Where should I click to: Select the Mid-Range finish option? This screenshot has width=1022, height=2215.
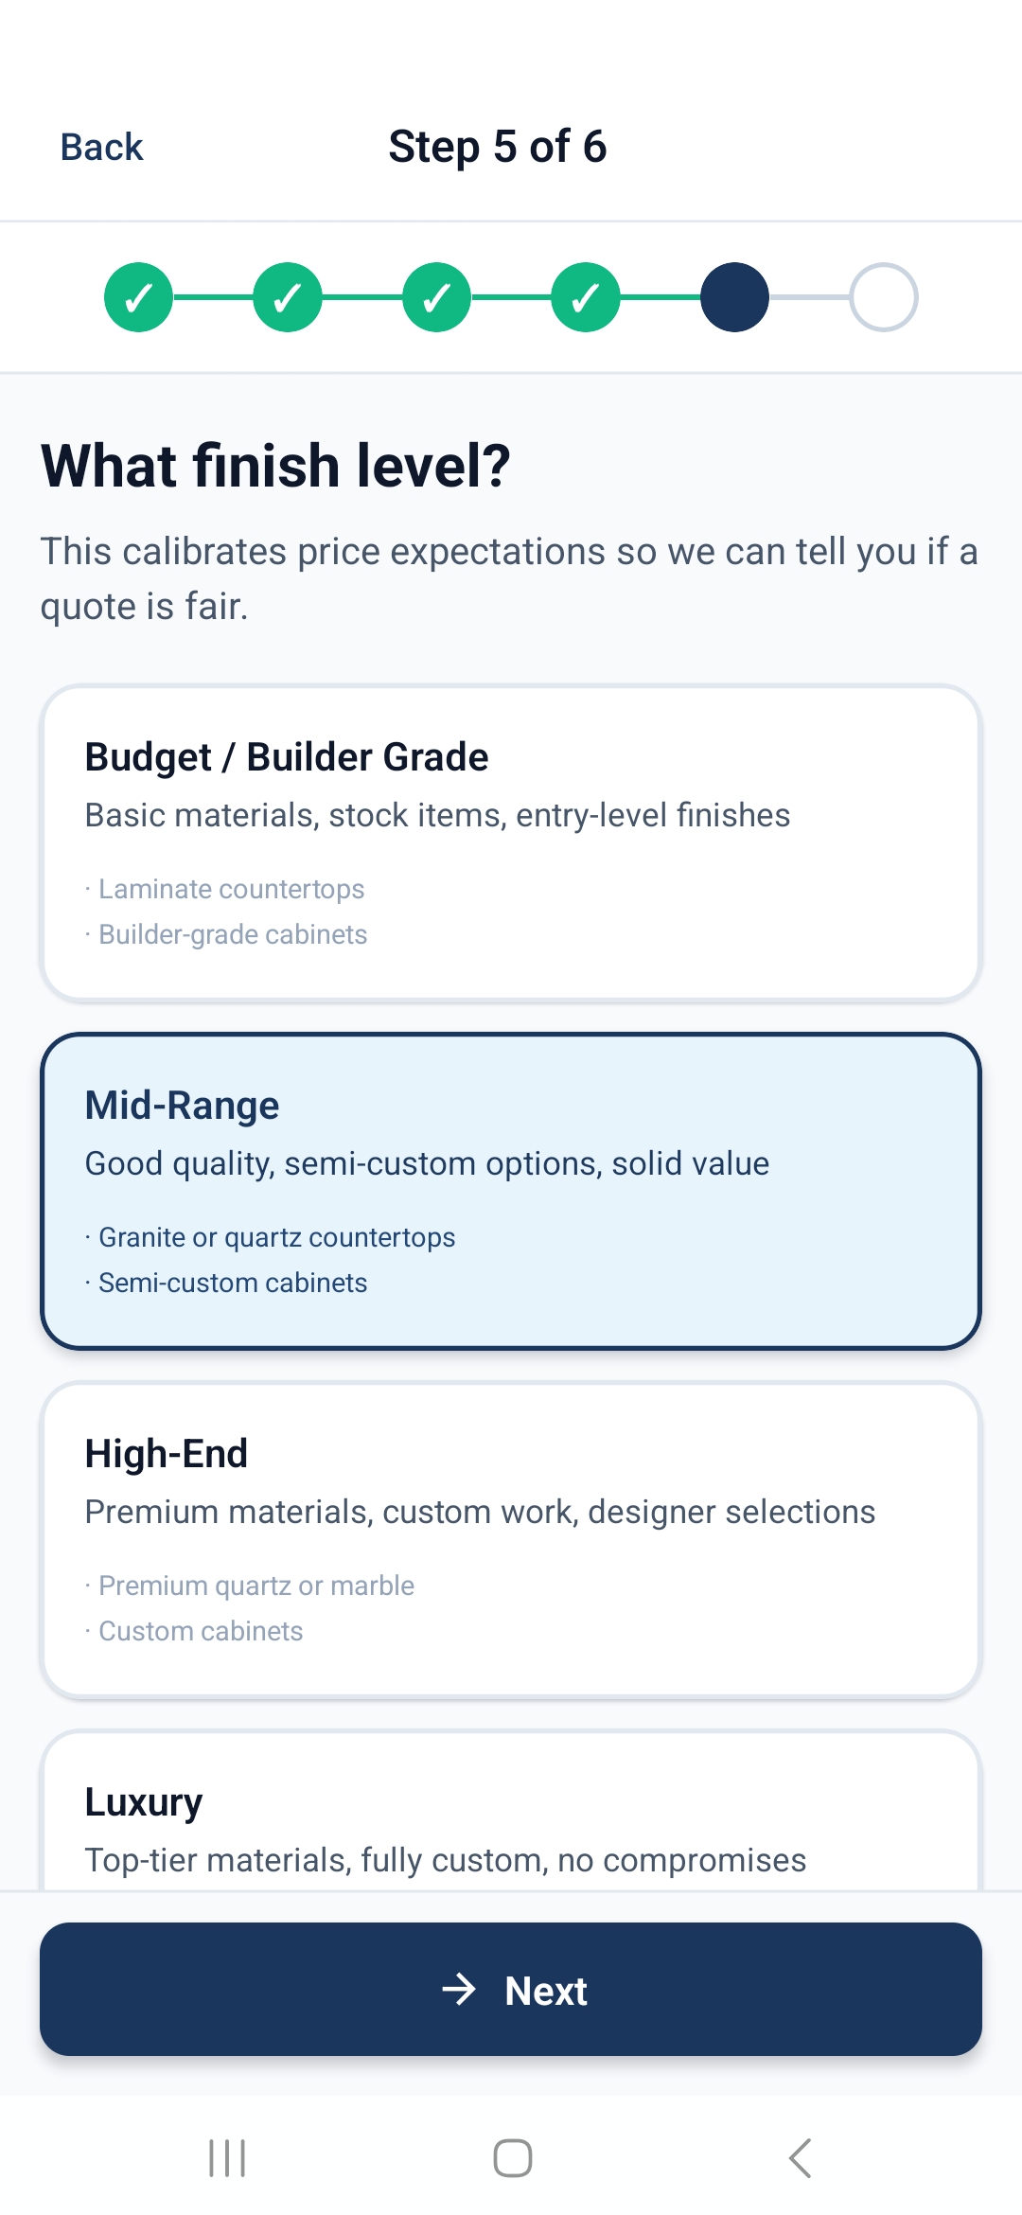coord(511,1190)
